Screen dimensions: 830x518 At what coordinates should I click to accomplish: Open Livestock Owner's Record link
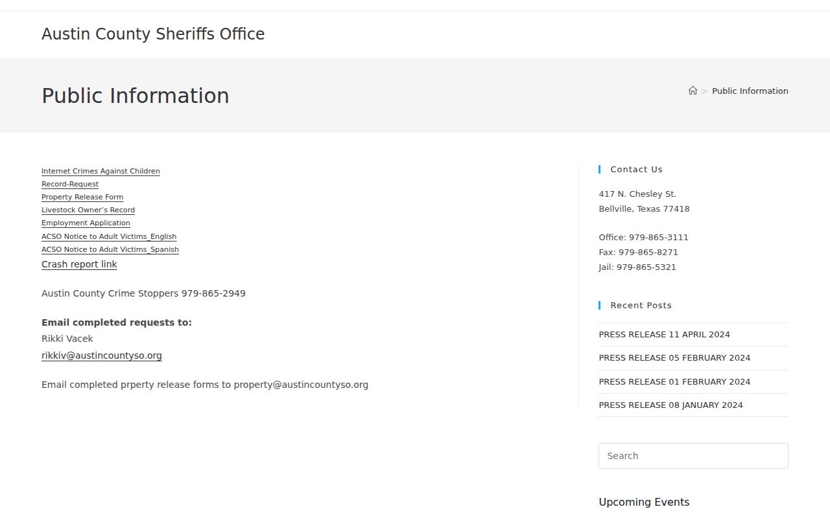(x=88, y=210)
